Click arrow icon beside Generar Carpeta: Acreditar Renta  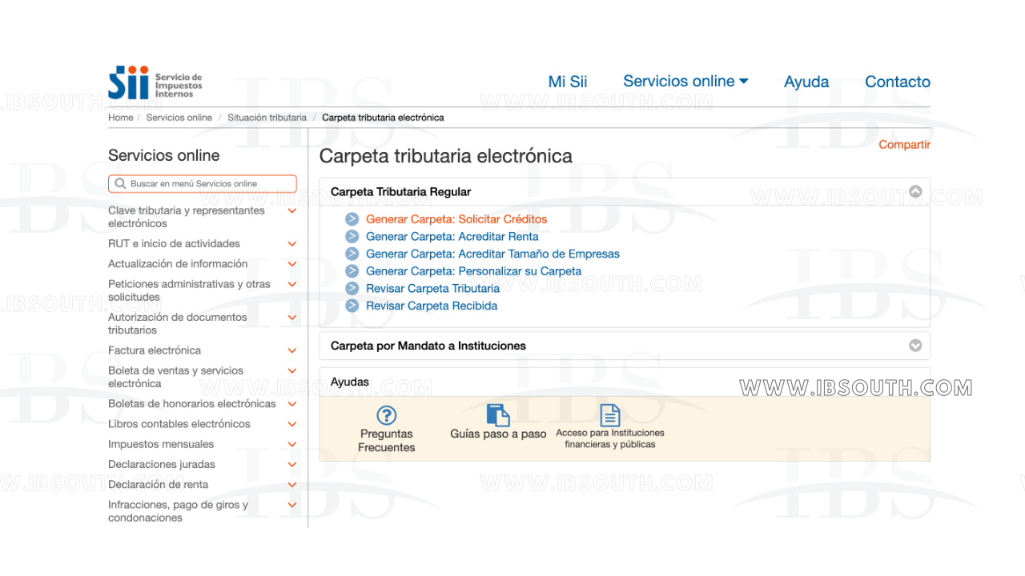pos(352,237)
